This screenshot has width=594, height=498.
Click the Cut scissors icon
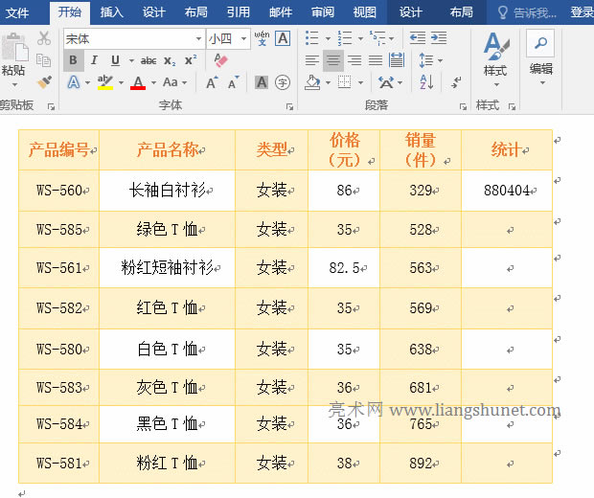point(44,38)
